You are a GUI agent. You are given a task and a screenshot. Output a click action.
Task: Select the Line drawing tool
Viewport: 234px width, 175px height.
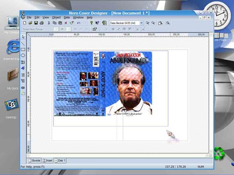tap(23, 43)
